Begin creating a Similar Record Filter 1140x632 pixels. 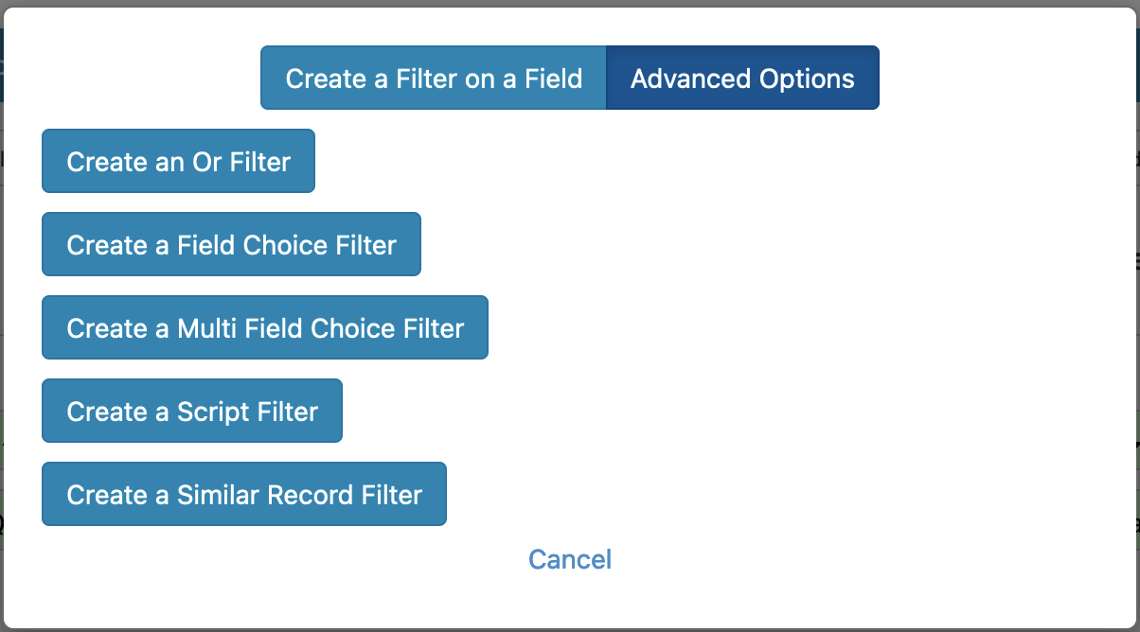tap(243, 494)
